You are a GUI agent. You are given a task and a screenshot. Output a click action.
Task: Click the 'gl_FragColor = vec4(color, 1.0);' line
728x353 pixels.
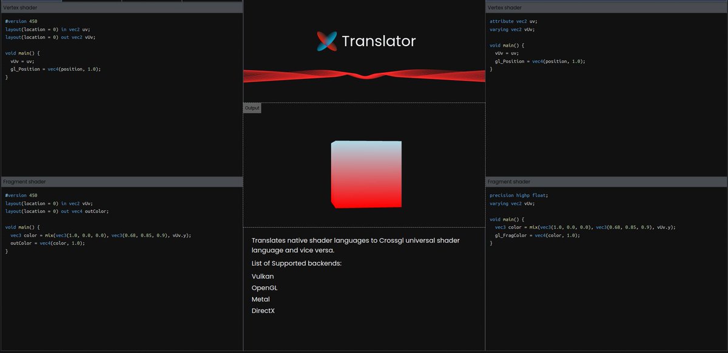pos(537,235)
